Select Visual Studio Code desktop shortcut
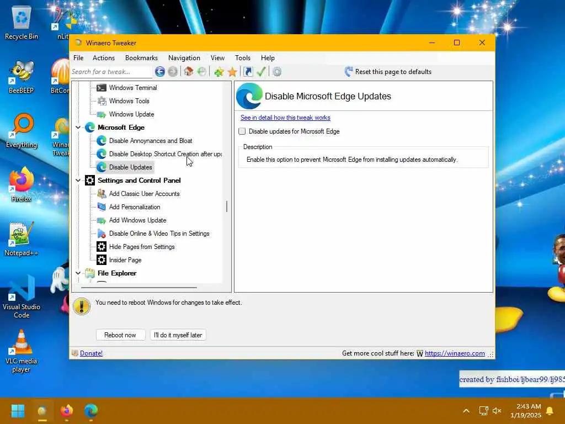 pyautogui.click(x=22, y=296)
